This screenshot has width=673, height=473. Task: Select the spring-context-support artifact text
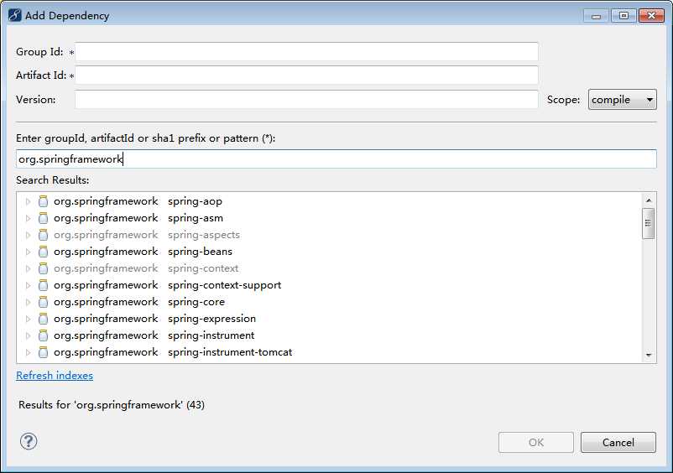pyautogui.click(x=225, y=285)
